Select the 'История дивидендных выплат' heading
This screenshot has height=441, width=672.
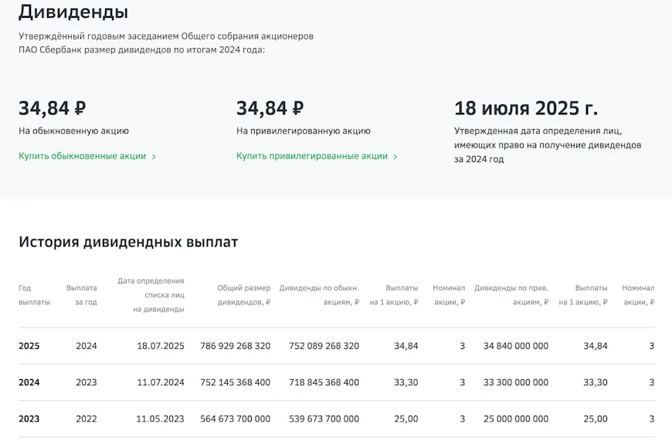[x=128, y=243]
